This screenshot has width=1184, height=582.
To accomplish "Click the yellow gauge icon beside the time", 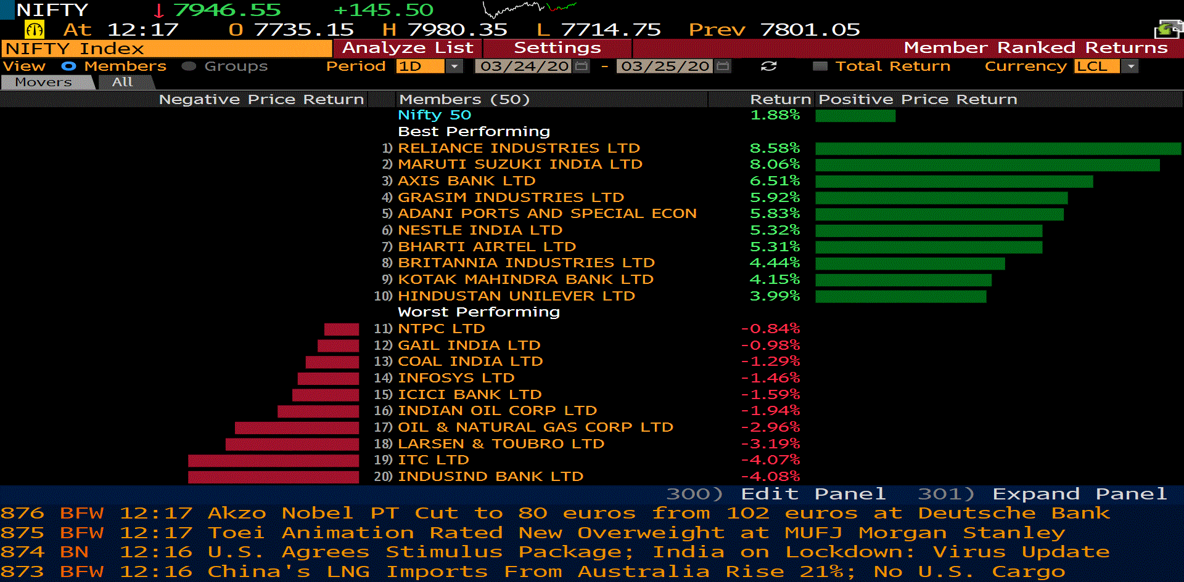I will (34, 30).
